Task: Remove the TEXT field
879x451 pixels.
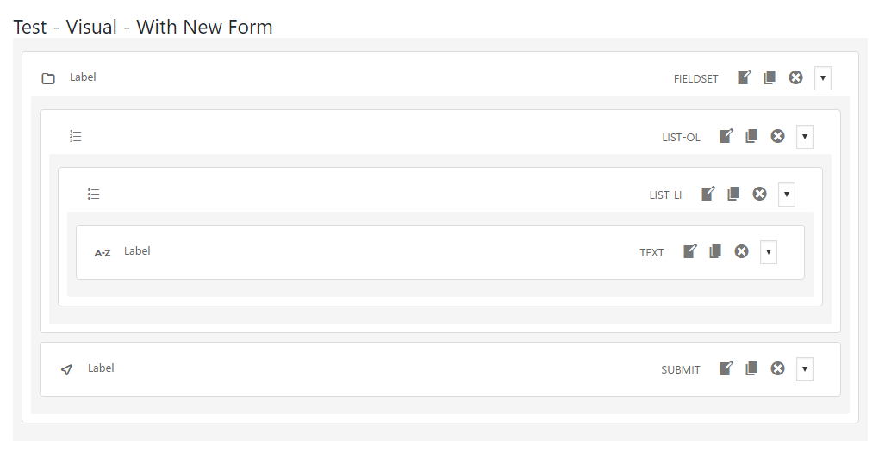Action: coord(741,251)
